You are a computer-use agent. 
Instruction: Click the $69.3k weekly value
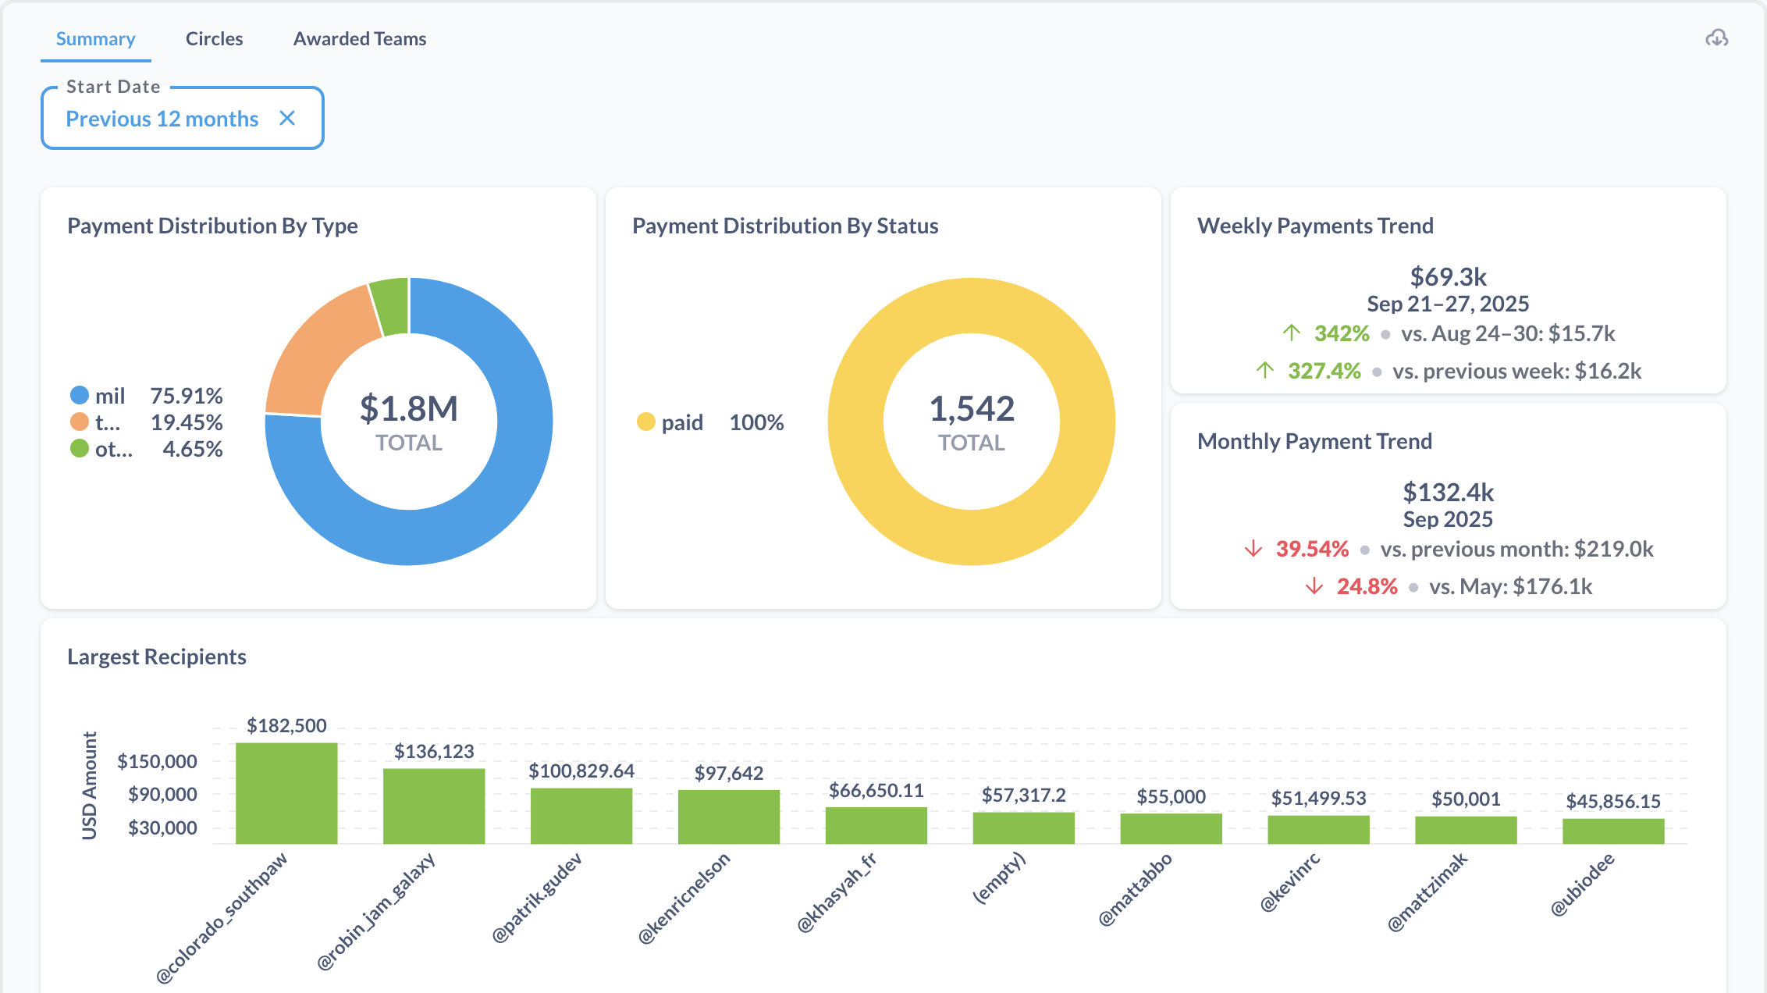(1449, 276)
